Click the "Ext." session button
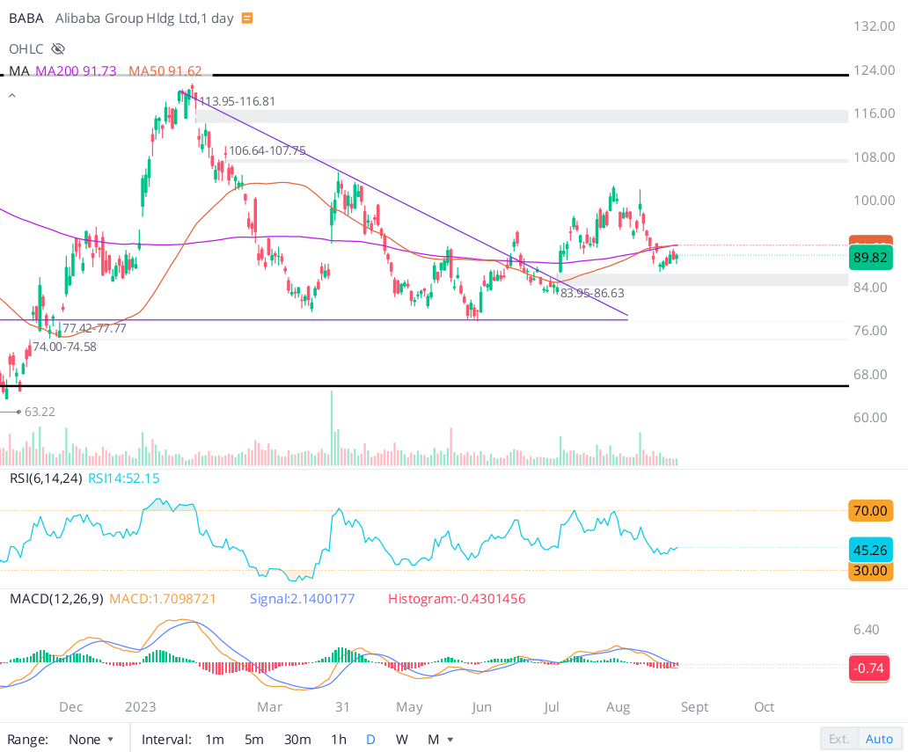The width and height of the screenshot is (908, 752). click(838, 739)
